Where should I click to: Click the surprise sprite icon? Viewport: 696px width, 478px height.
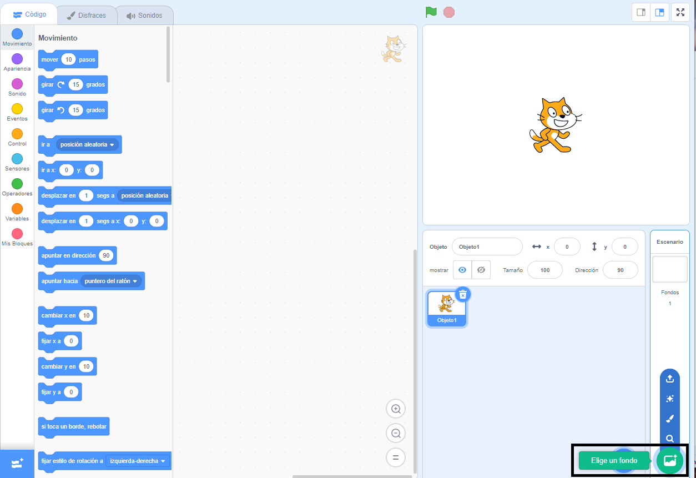[669, 399]
